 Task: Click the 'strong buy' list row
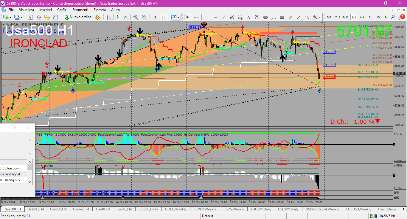[14, 180]
